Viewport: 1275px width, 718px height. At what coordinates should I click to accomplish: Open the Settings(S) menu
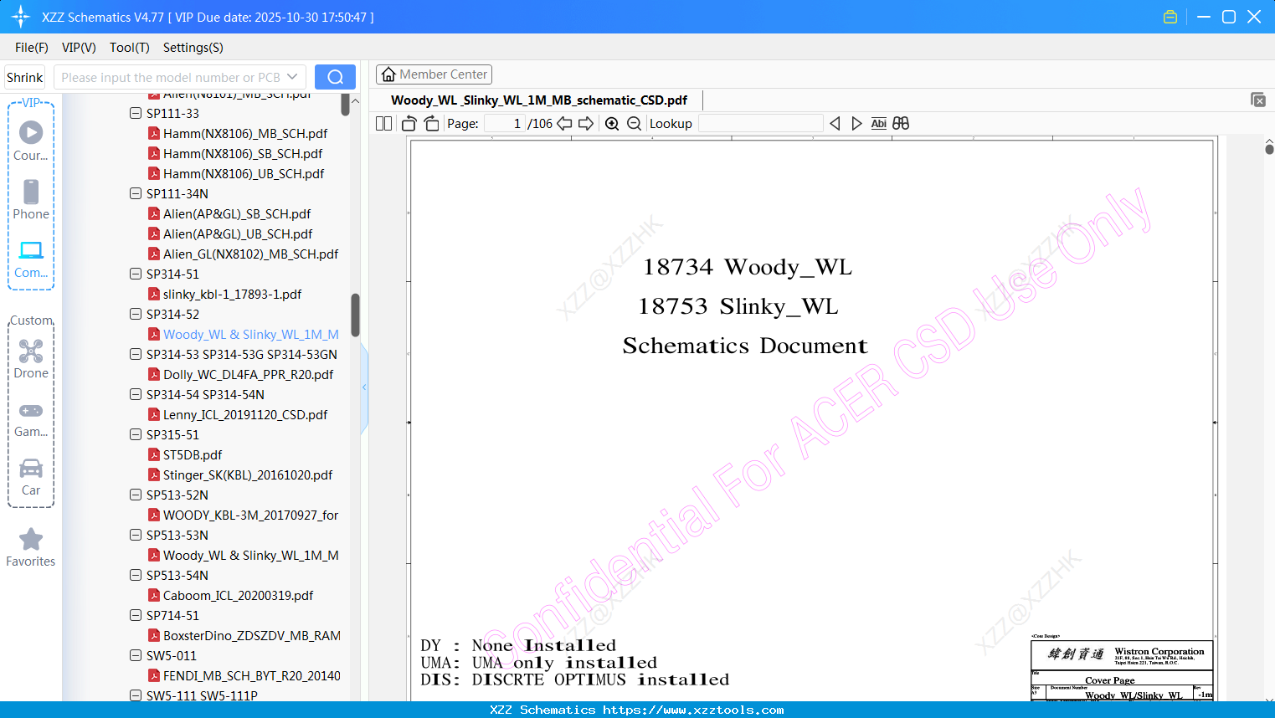pos(193,48)
